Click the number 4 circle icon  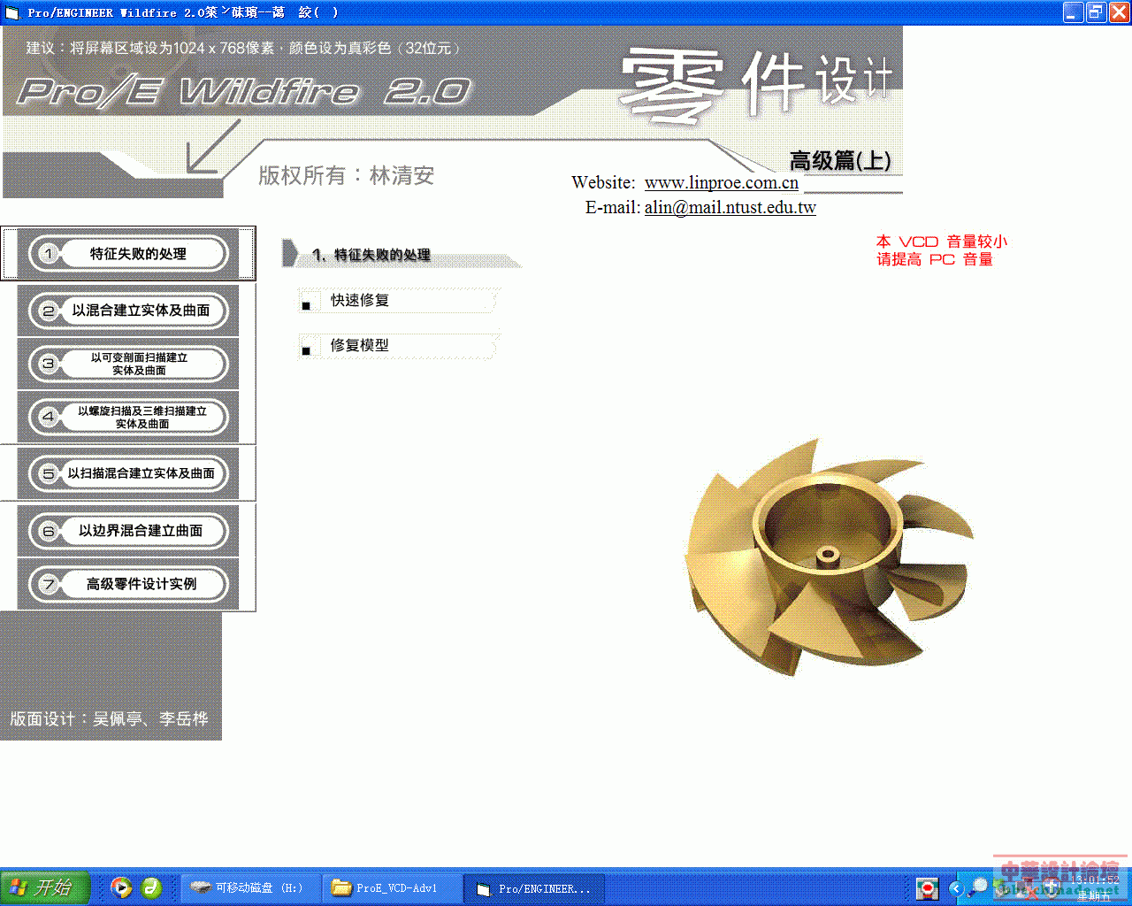coord(49,417)
